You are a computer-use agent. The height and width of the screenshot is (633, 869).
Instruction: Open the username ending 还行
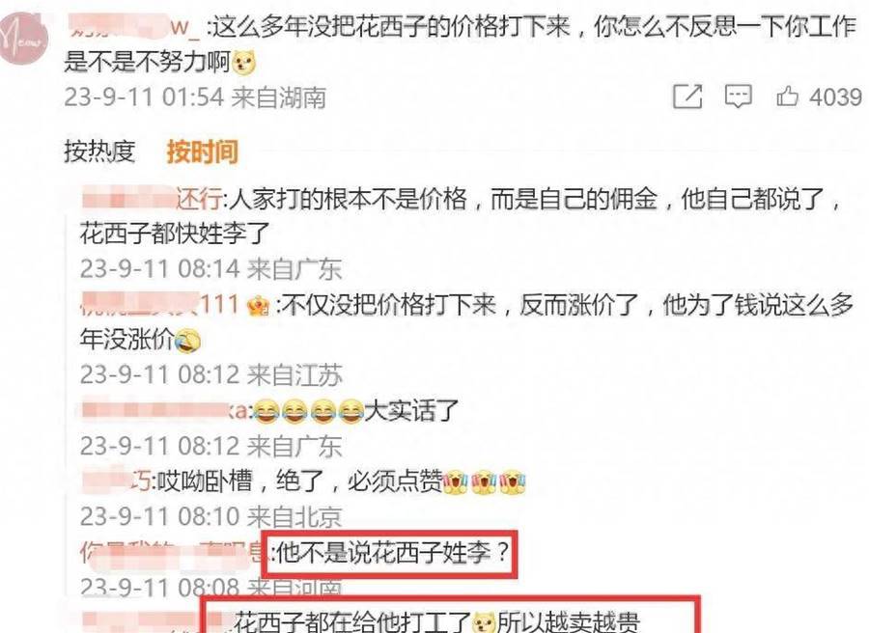click(x=152, y=198)
